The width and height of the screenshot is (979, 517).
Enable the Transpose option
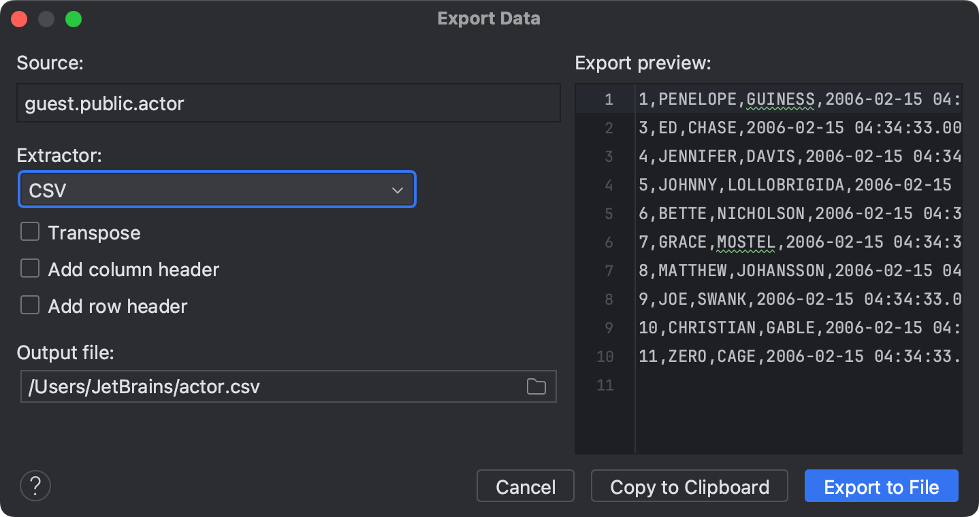point(29,231)
